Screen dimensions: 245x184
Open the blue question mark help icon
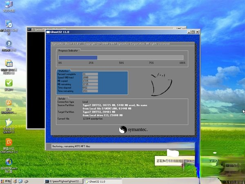click(9, 46)
